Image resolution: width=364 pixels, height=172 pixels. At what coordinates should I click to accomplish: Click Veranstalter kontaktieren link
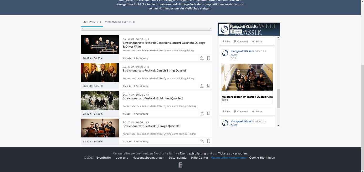[229, 158]
